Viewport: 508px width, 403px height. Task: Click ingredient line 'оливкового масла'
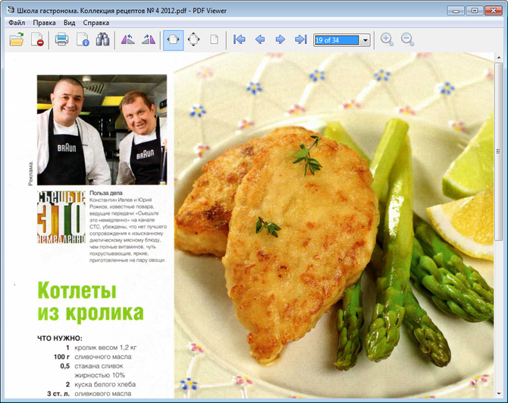pos(102,394)
